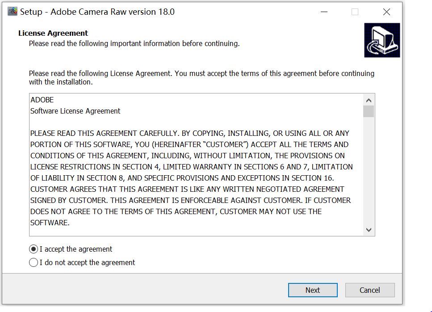Image resolution: width=432 pixels, height=312 pixels.
Task: Click the "Software License Agreement" line
Action: [75, 111]
